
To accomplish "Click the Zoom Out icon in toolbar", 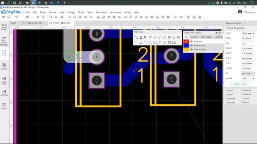I will pos(75,17).
